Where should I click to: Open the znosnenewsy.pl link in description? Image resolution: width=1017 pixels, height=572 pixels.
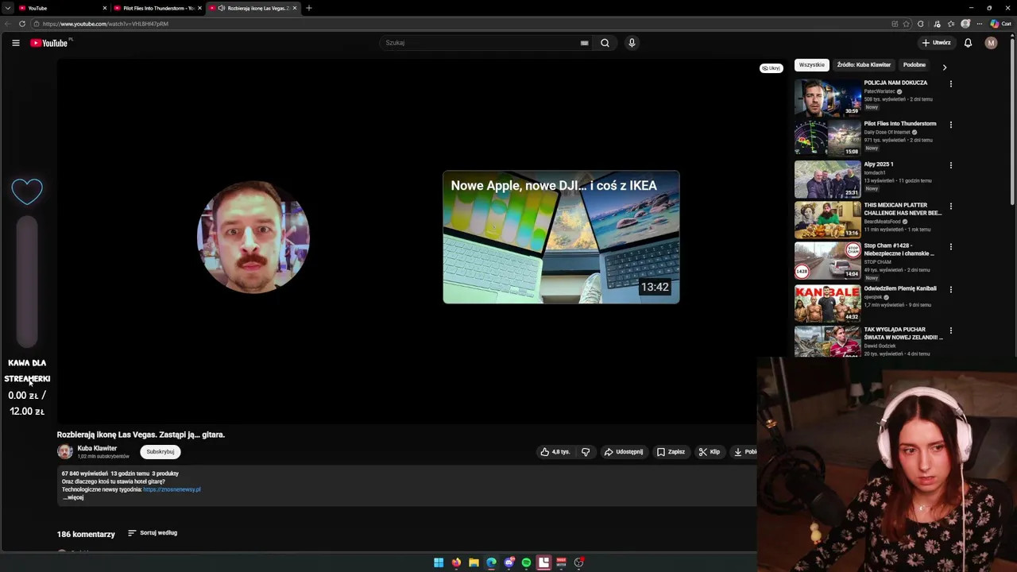pos(172,489)
